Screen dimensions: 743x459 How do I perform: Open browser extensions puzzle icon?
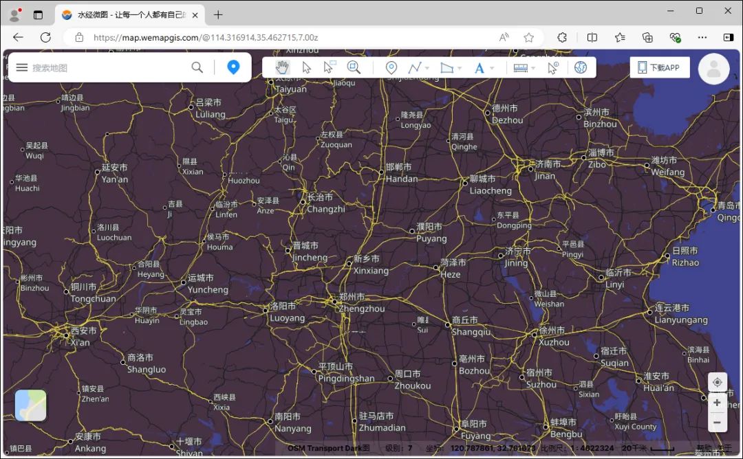562,37
